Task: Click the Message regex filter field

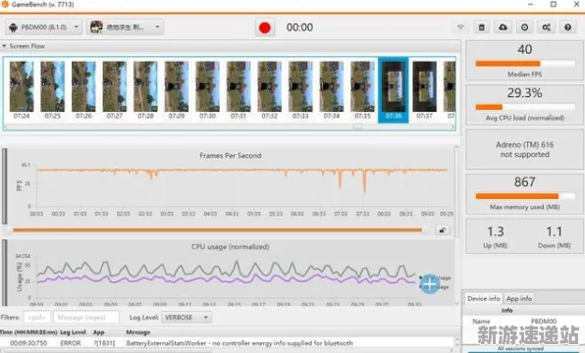Action: [x=86, y=318]
